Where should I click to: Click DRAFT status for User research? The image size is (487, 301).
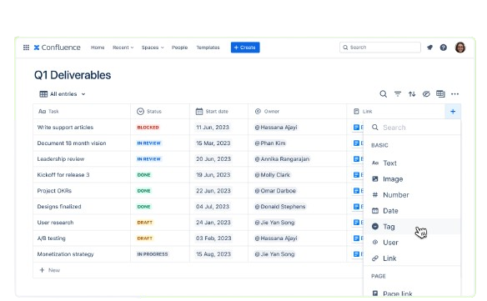[145, 223]
